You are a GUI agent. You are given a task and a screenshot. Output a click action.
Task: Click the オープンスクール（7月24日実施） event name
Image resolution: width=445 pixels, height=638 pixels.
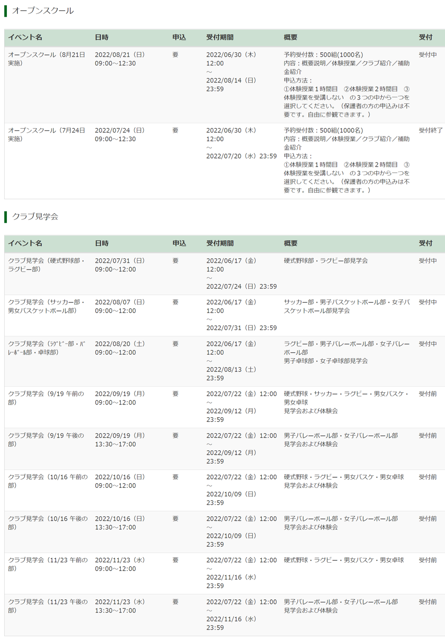[46, 134]
